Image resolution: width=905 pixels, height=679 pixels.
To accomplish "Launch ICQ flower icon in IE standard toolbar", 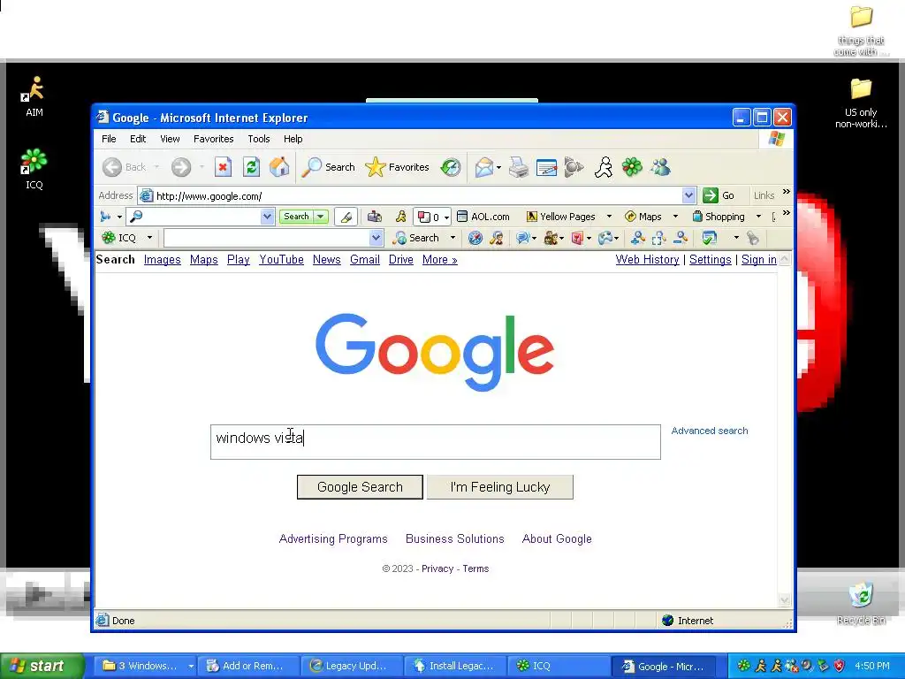I will (632, 167).
